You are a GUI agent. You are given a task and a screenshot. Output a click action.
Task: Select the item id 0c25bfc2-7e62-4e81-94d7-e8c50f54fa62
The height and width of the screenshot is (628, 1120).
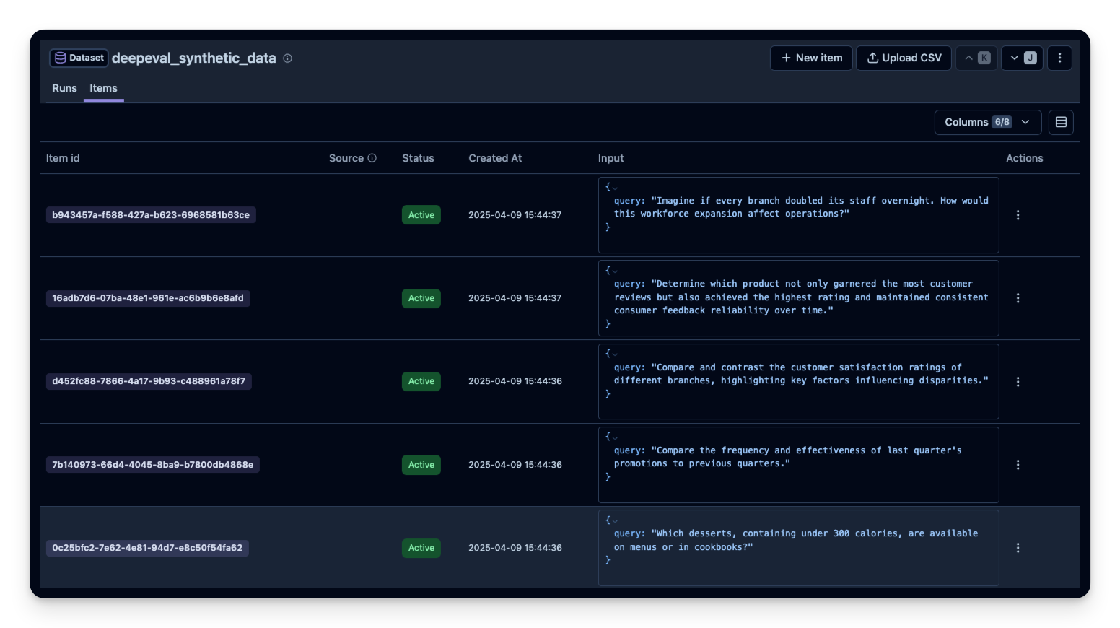[147, 548]
